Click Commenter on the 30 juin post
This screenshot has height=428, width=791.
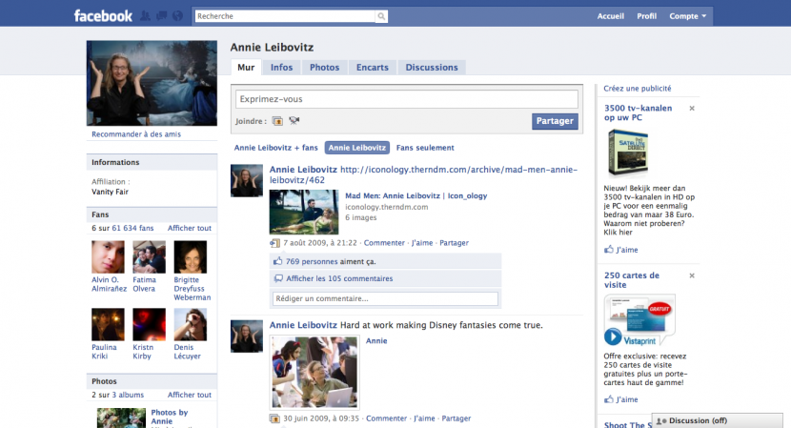386,418
